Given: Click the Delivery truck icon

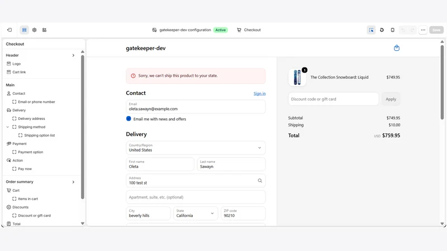Looking at the screenshot, I should coord(8,110).
